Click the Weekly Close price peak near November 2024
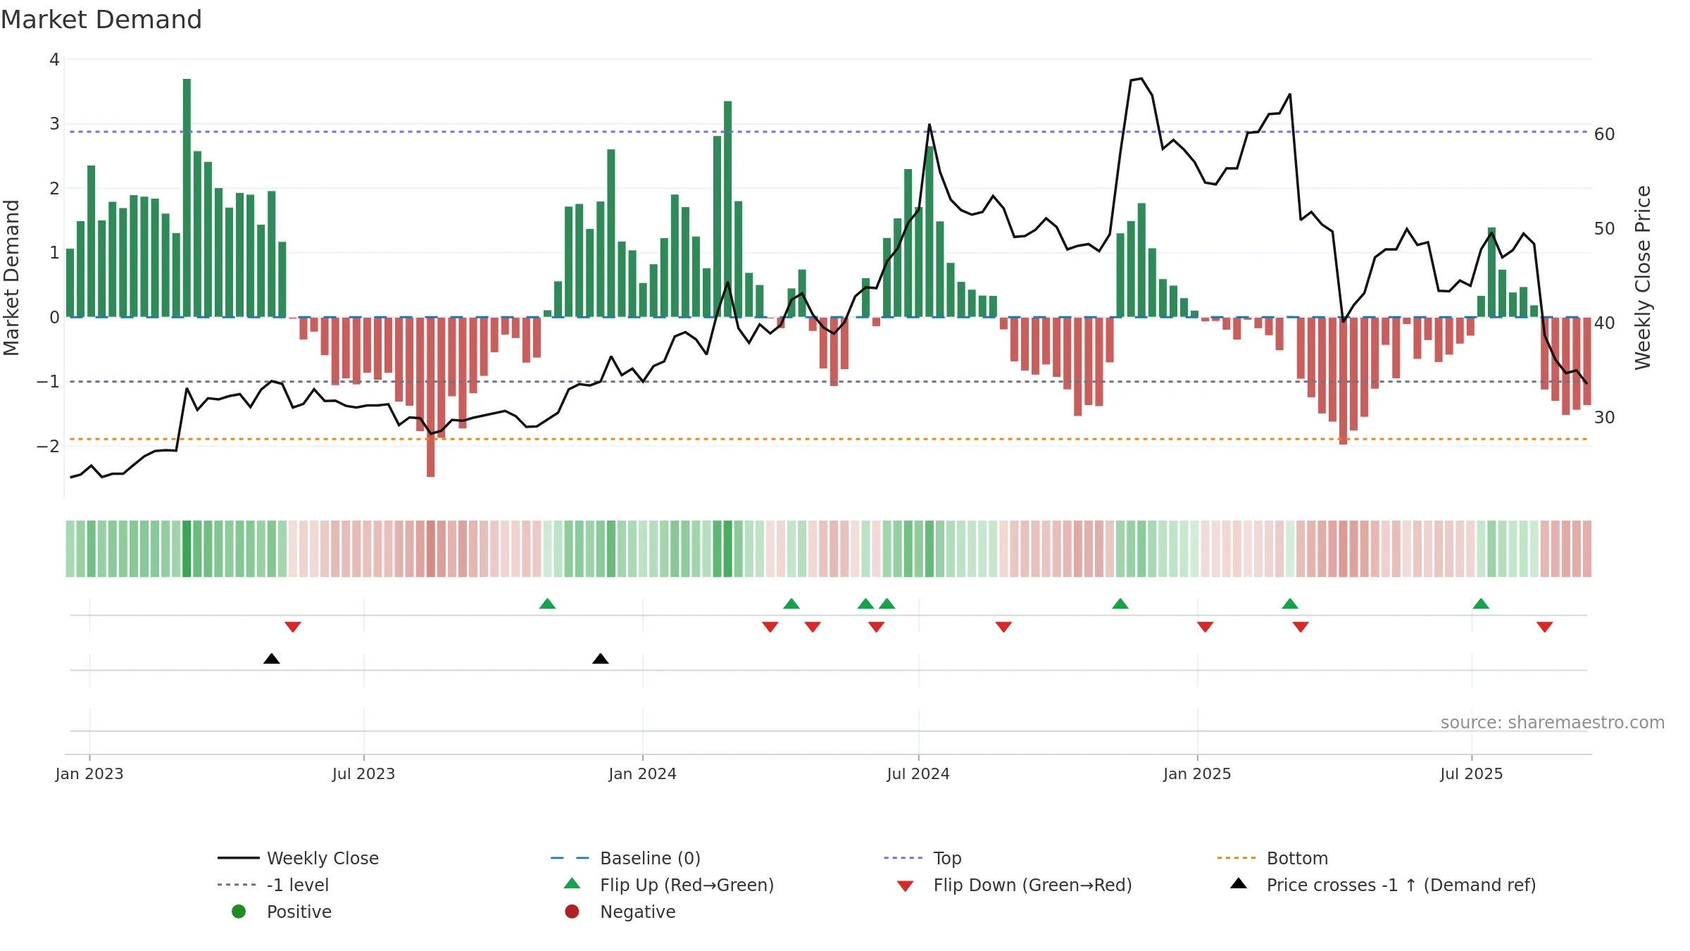 pyautogui.click(x=1141, y=79)
